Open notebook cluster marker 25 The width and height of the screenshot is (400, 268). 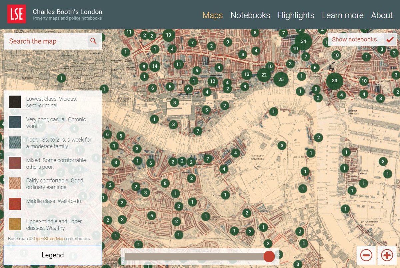[x=281, y=79]
